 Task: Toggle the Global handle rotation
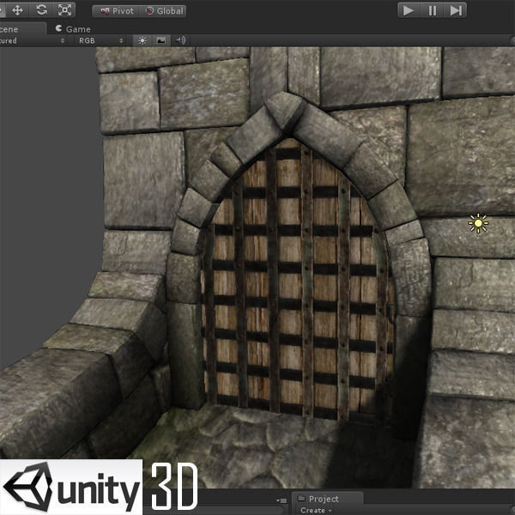click(164, 11)
